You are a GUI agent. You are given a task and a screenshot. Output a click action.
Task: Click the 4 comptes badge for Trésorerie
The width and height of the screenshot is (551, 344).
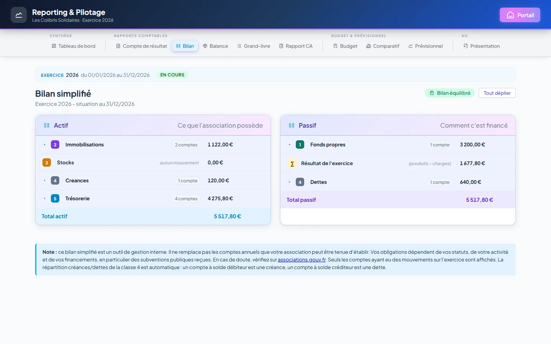tap(186, 199)
